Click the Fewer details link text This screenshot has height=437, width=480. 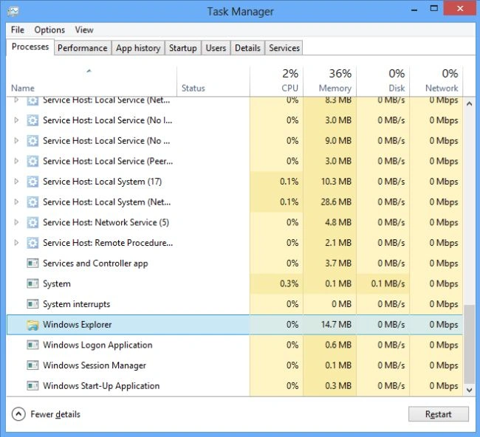tap(55, 414)
